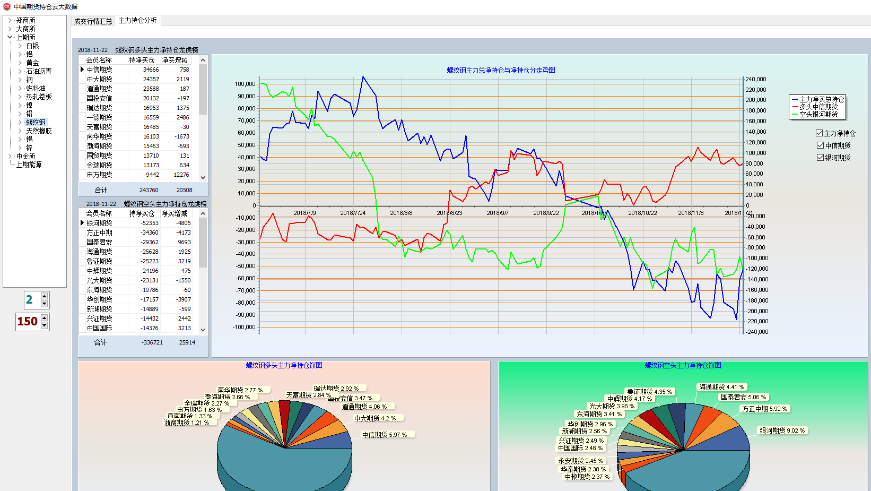871x491 pixels.
Task: Expand the 郑商所 tree node
Action: click(x=10, y=21)
